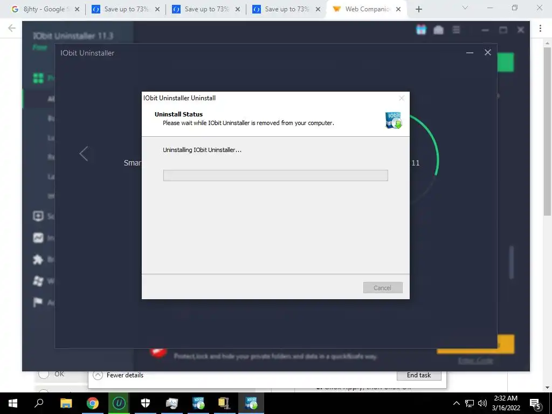Open the tab search dropdown arrow
552x414 pixels.
[465, 8]
